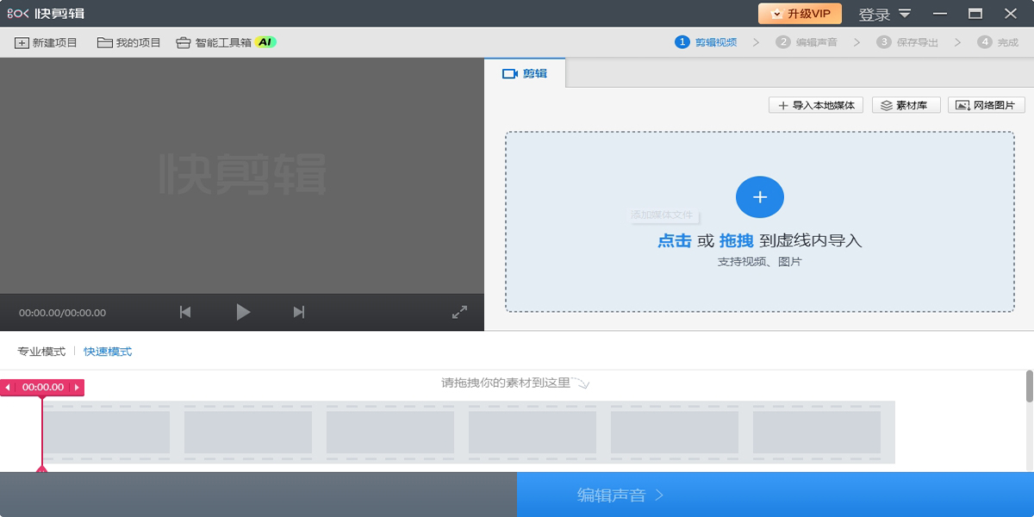Go to step 3 保存导出
Screen dimensions: 1034x517
coord(907,42)
